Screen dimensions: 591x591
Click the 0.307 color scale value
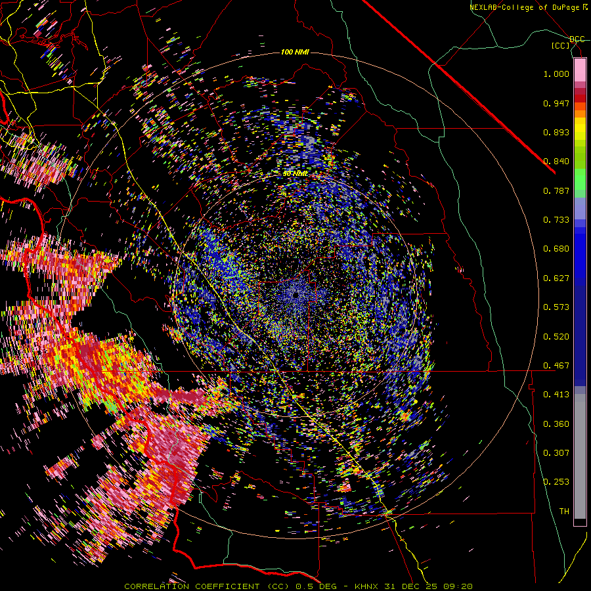pos(556,453)
